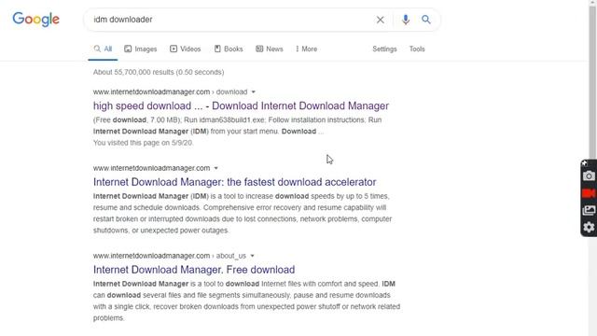This screenshot has width=597, height=336.
Task: Expand dropdown arrow beside the about_us URL
Action: point(252,256)
